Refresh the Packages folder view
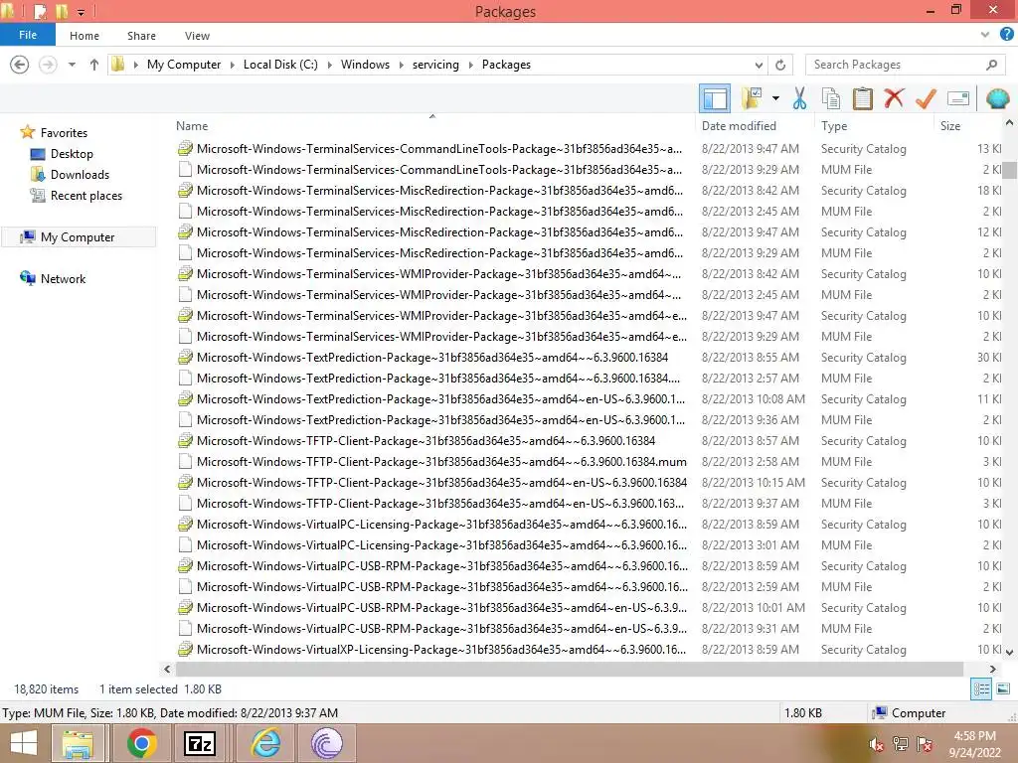This screenshot has width=1018, height=763. [780, 65]
